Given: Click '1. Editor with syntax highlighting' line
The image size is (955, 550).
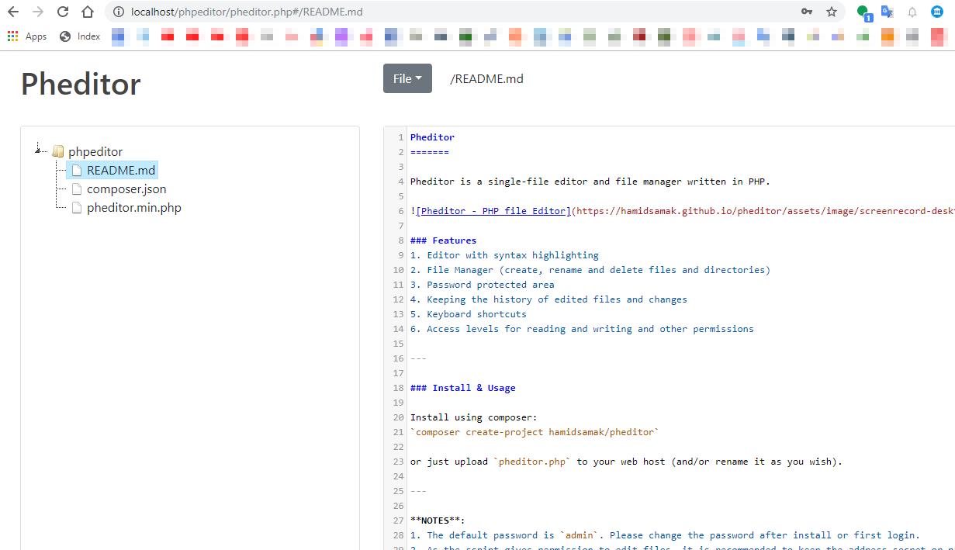Looking at the screenshot, I should point(504,255).
